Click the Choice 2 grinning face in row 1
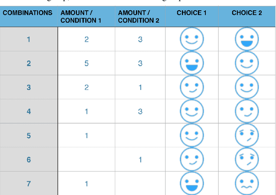Screen dimensions: 276x195 click(x=247, y=40)
